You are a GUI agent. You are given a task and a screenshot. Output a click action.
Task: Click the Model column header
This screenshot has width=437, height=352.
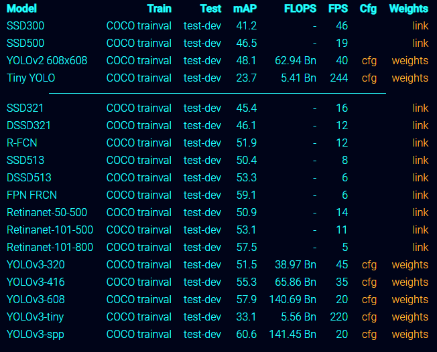click(x=21, y=8)
